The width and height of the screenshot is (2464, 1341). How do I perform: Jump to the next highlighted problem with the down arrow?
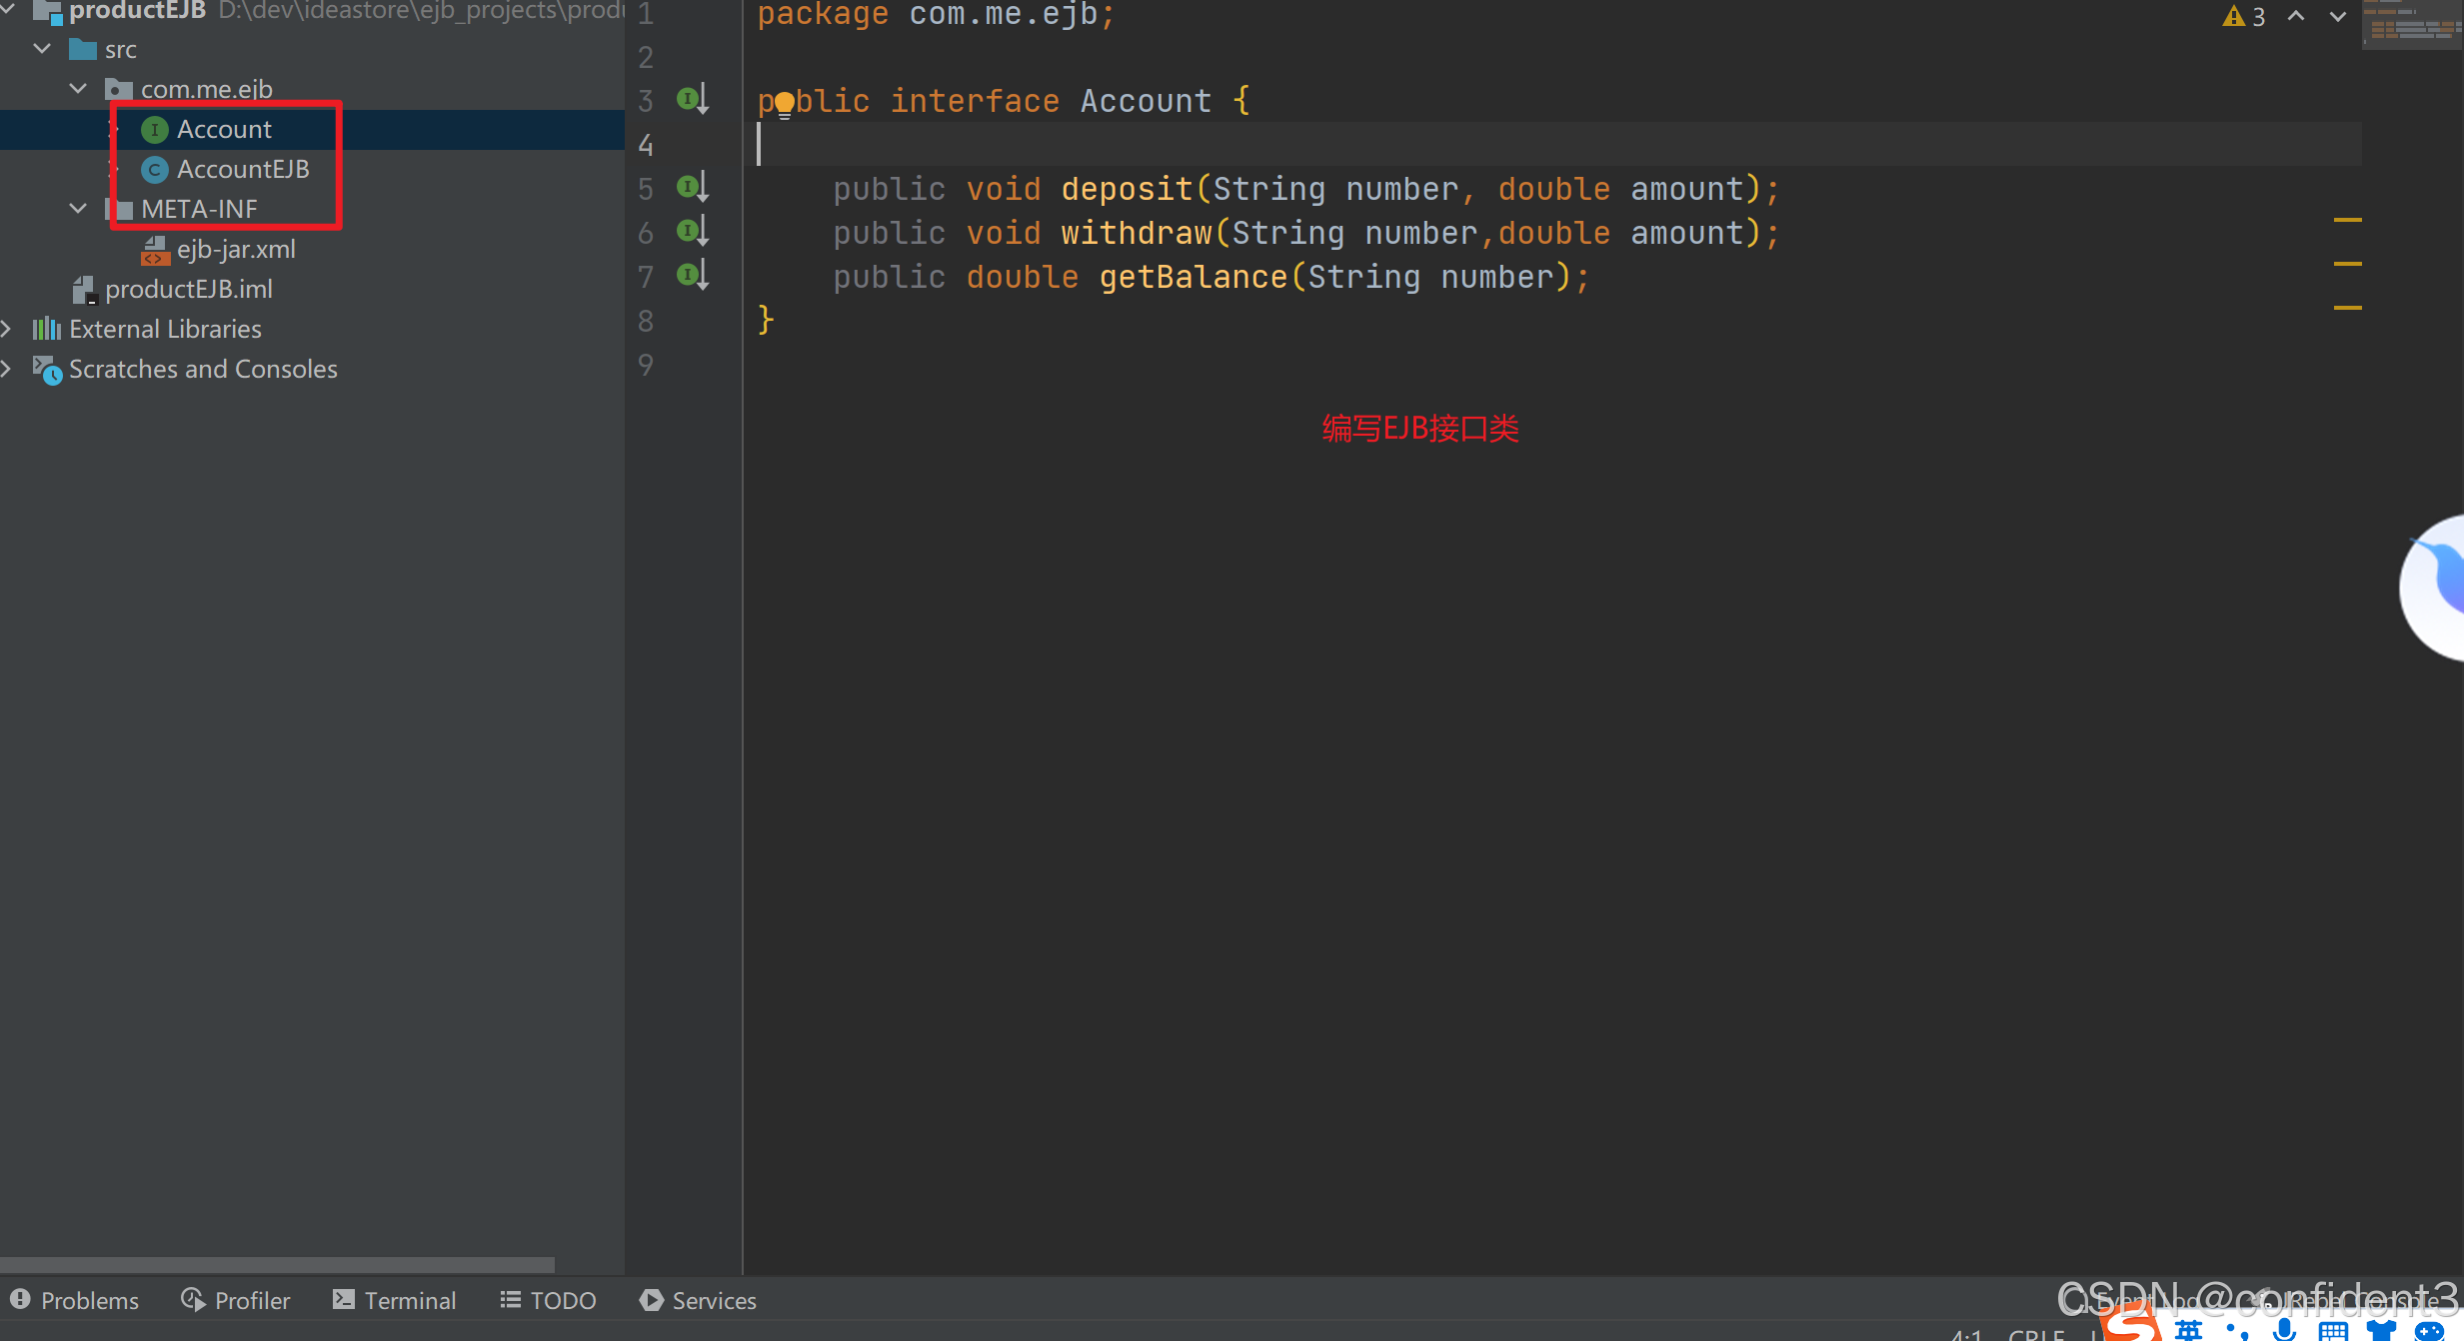(2338, 16)
